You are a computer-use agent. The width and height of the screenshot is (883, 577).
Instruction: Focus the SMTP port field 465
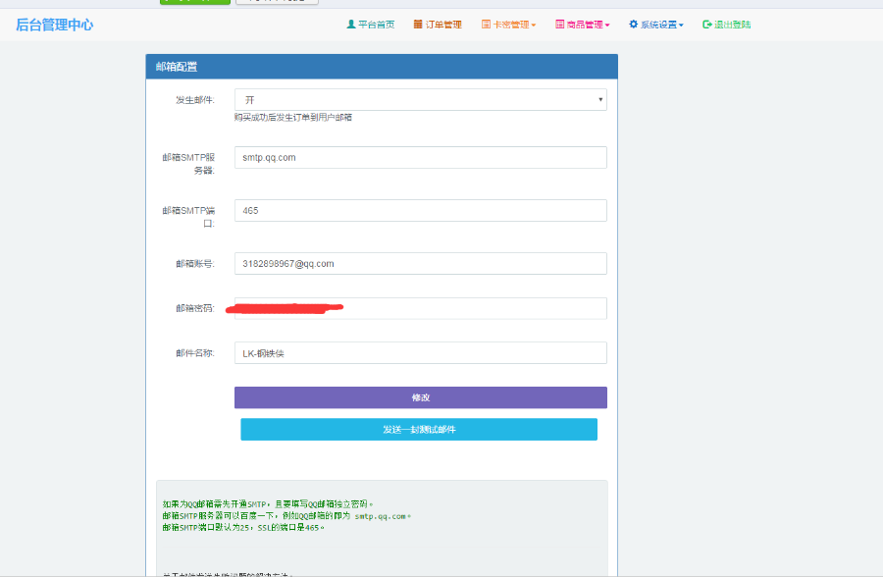pos(421,210)
